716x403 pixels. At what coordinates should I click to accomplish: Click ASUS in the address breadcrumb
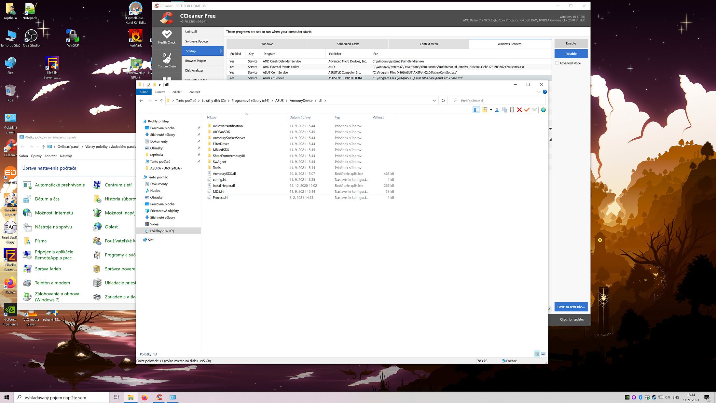279,101
